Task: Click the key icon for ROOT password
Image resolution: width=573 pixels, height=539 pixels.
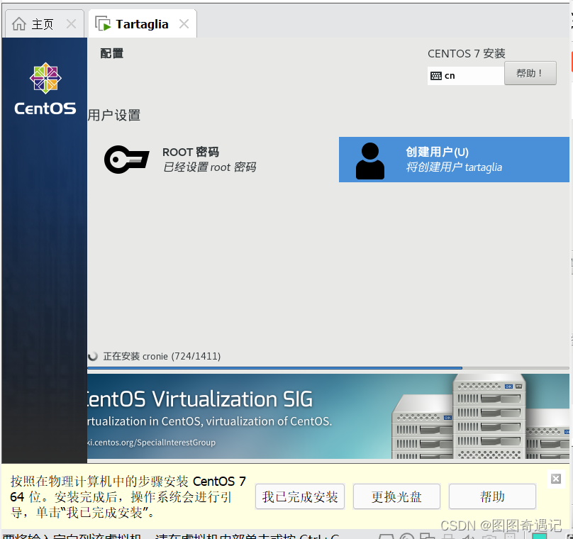Action: pos(126,160)
